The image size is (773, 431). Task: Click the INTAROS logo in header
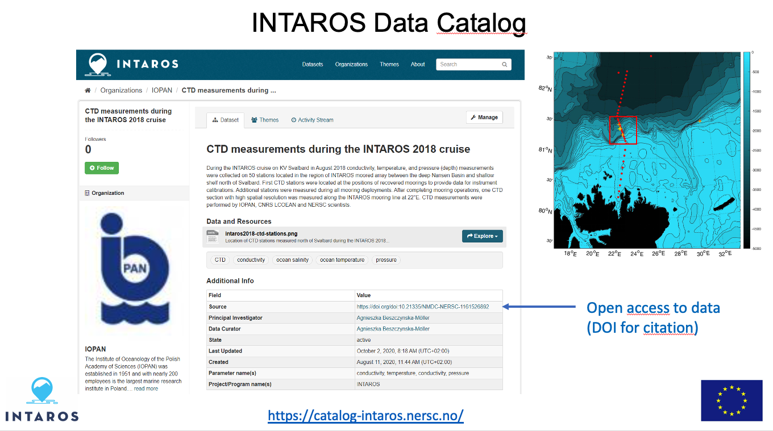tap(131, 64)
